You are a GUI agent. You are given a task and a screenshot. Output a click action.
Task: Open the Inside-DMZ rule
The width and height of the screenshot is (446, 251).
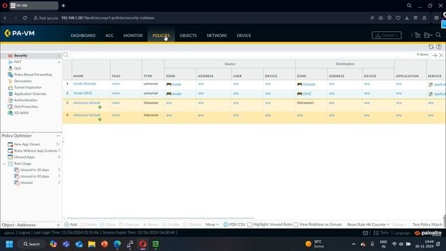pyautogui.click(x=82, y=93)
